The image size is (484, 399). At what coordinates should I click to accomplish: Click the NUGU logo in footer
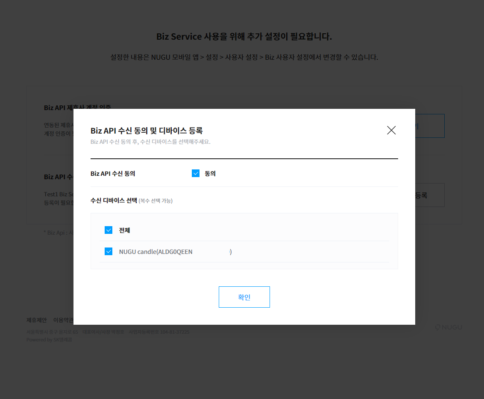449,327
